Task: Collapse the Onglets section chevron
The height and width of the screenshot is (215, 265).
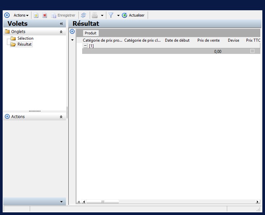Action: pos(61,32)
